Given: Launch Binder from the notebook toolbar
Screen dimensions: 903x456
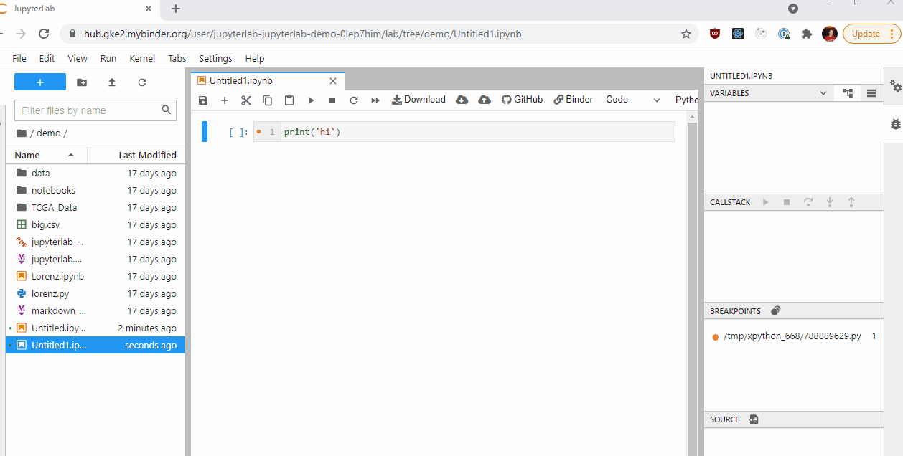Looking at the screenshot, I should [573, 99].
